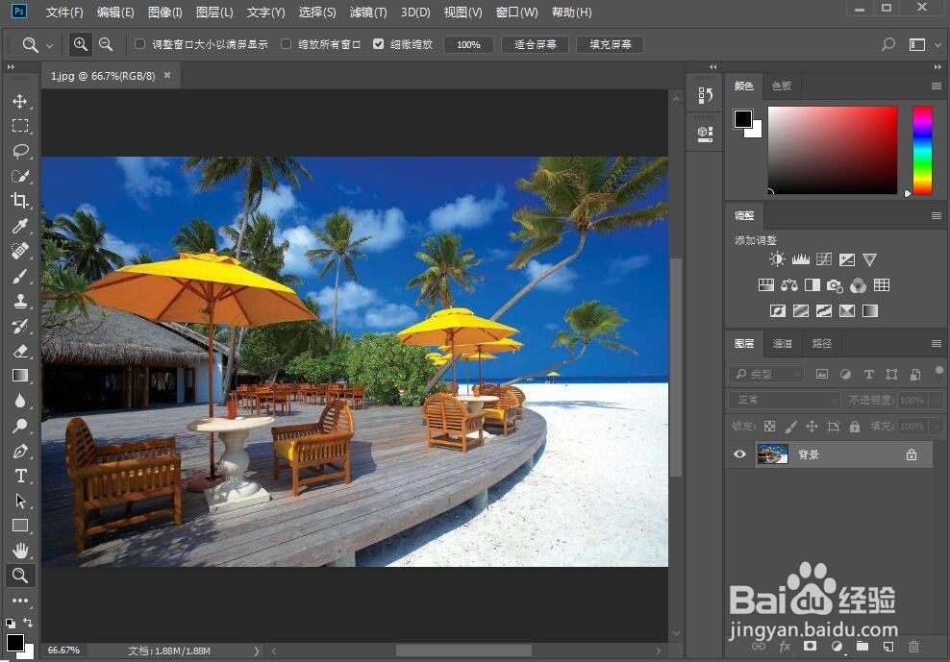Click the 100% zoom button

[x=468, y=45]
